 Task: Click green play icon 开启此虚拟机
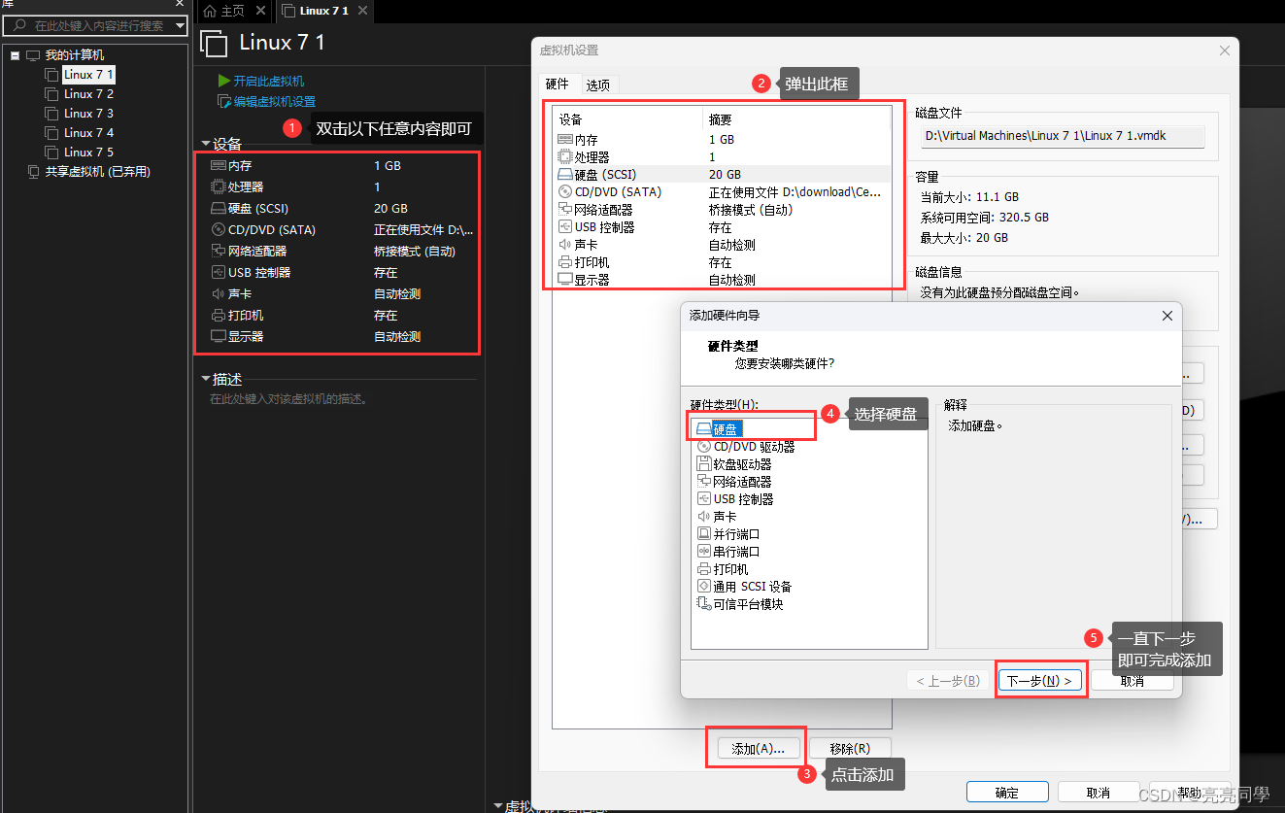pyautogui.click(x=224, y=81)
